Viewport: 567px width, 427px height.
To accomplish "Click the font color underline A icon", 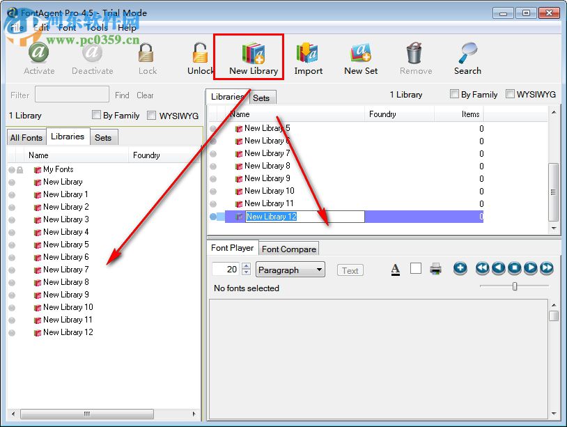I will coord(395,269).
